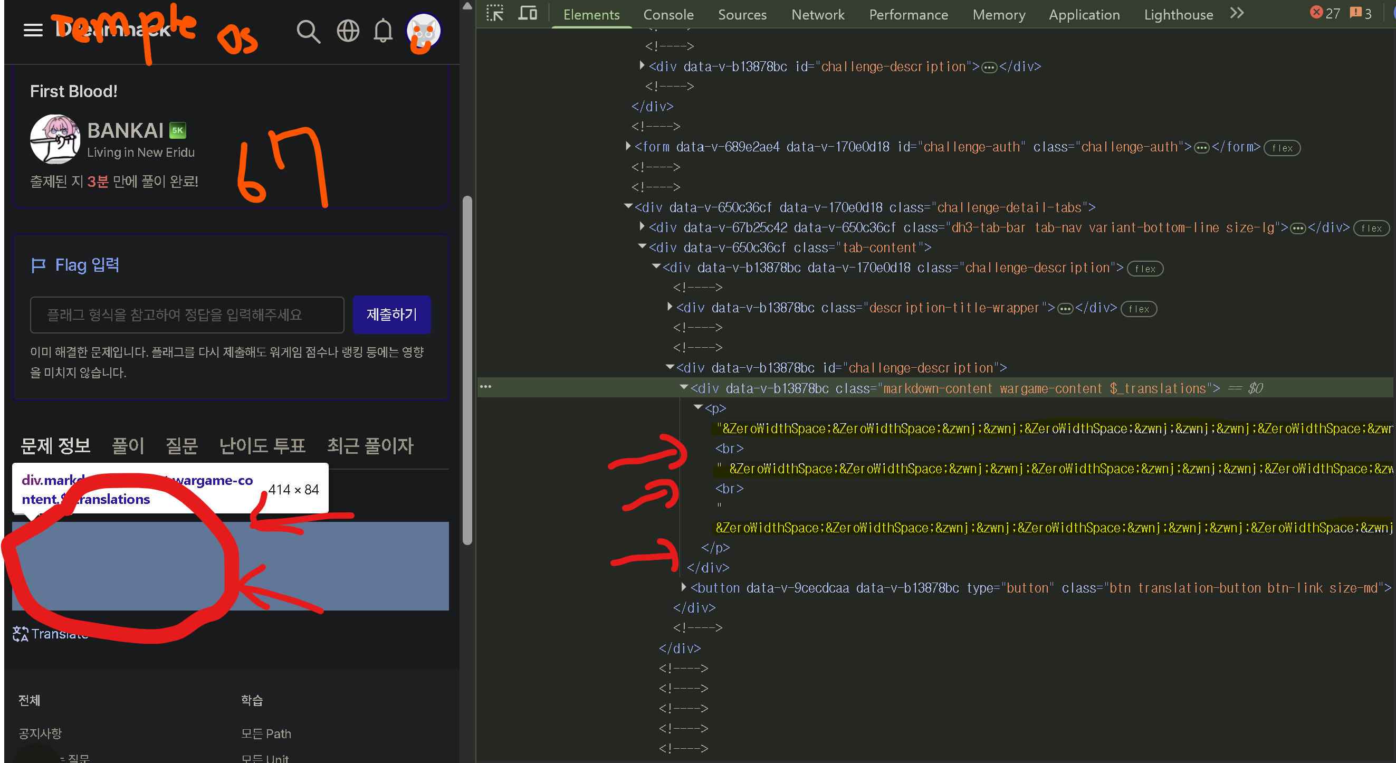
Task: Focus the flag input field
Action: (x=187, y=315)
